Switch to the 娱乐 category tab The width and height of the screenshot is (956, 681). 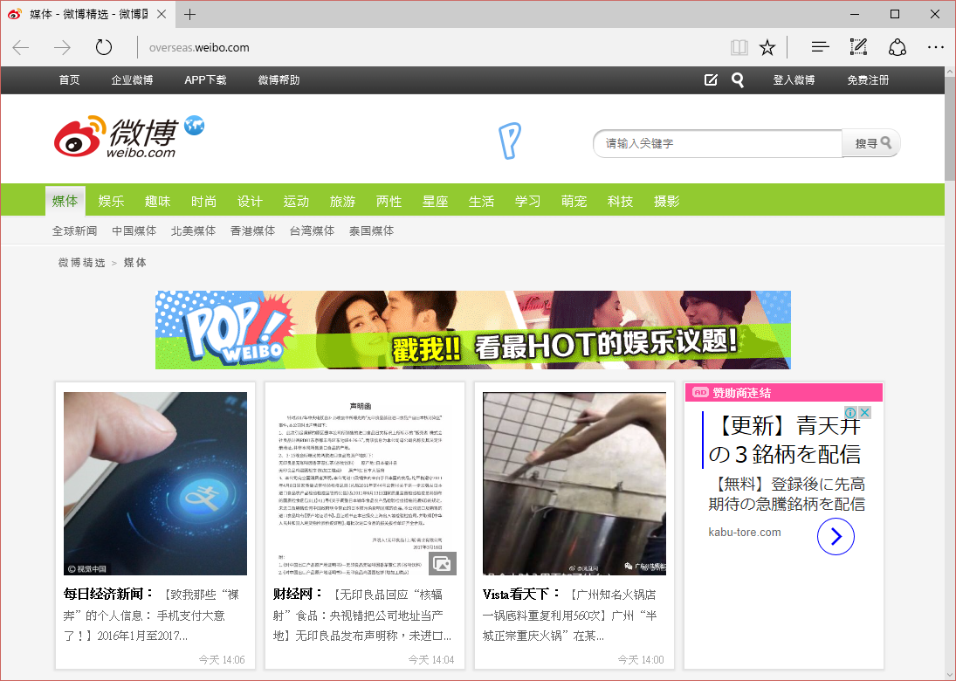[x=111, y=201]
